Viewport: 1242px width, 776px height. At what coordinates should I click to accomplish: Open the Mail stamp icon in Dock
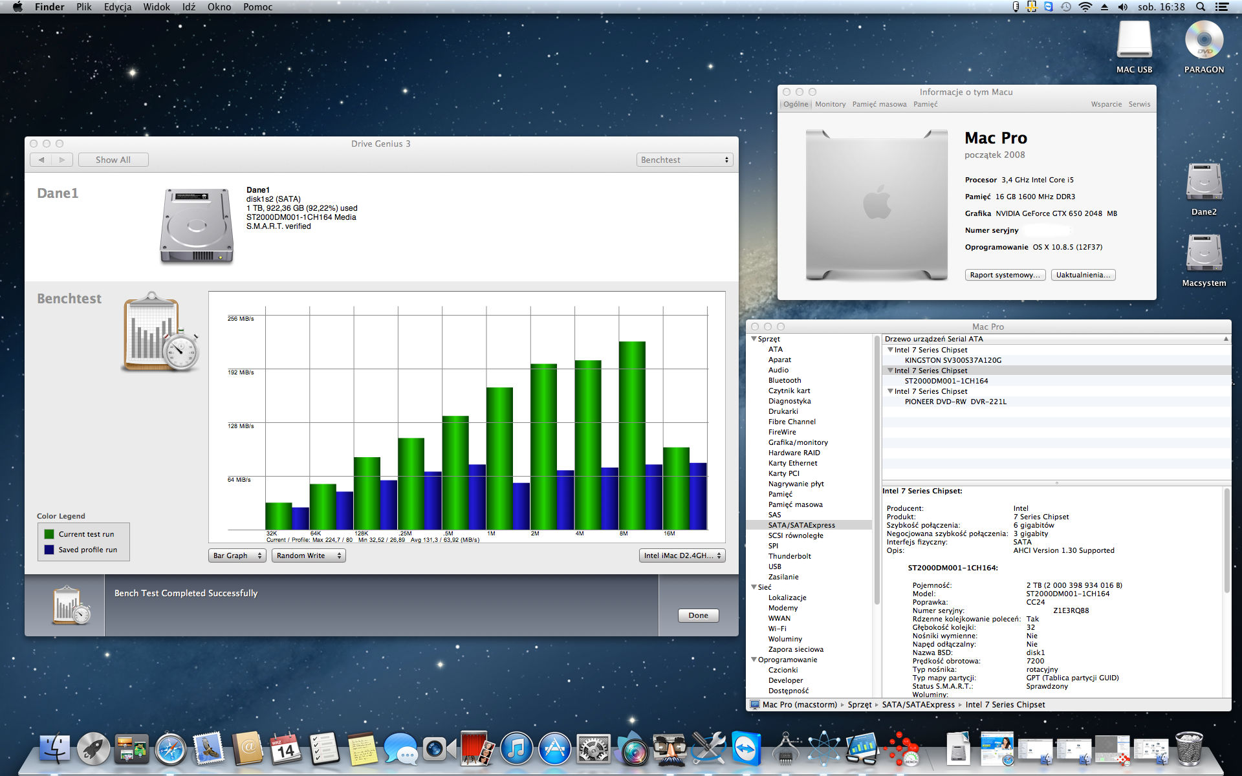pyautogui.click(x=208, y=748)
